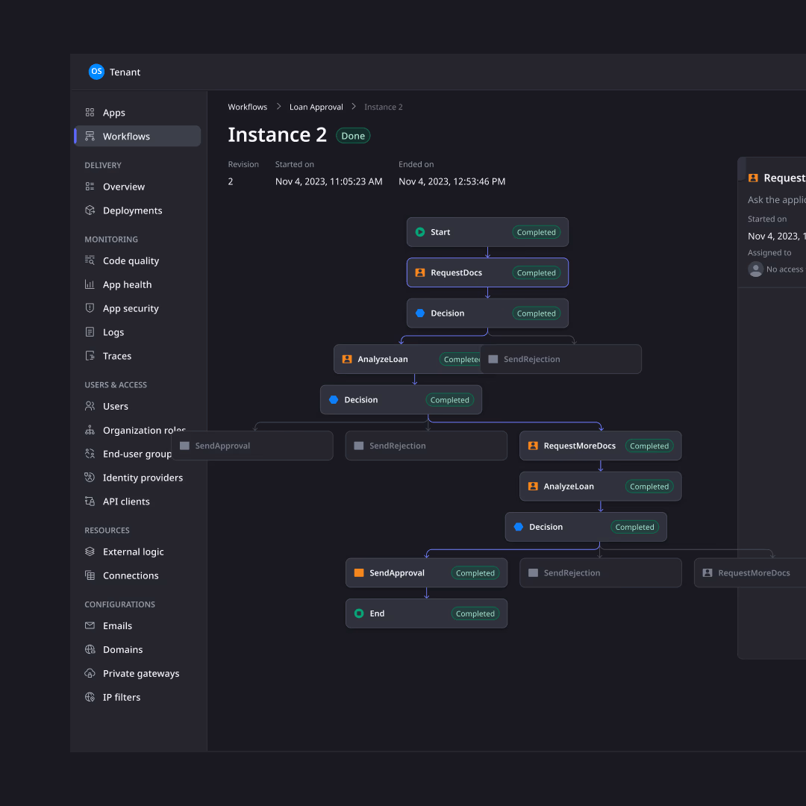Click the green play icon on the Start node
The height and width of the screenshot is (806, 806).
click(419, 232)
